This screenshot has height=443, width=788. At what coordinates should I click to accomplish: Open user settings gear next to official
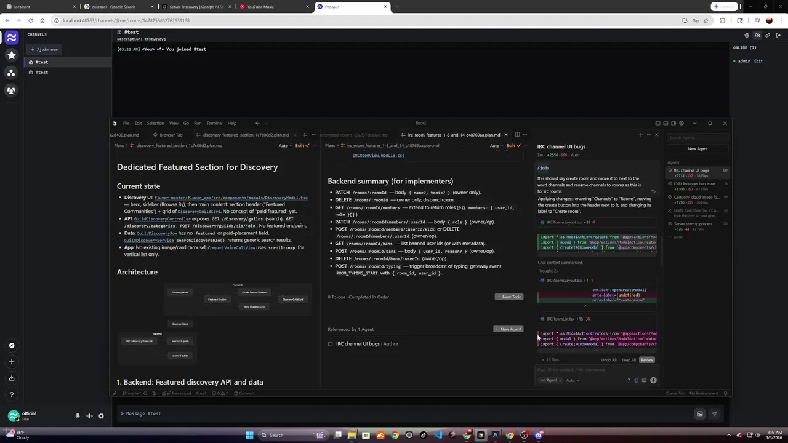101,416
